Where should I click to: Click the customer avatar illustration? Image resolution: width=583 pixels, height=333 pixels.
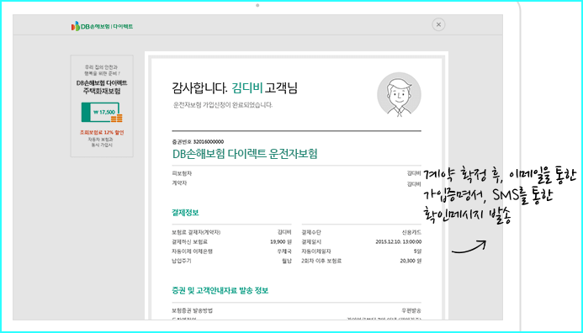pos(399,94)
